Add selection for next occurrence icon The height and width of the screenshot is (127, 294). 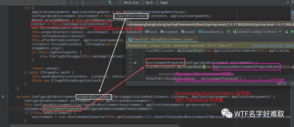point(91,2)
